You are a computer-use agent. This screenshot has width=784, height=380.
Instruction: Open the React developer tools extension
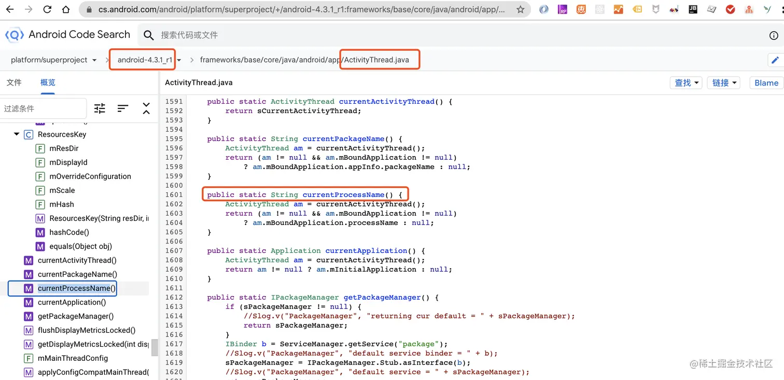600,9
